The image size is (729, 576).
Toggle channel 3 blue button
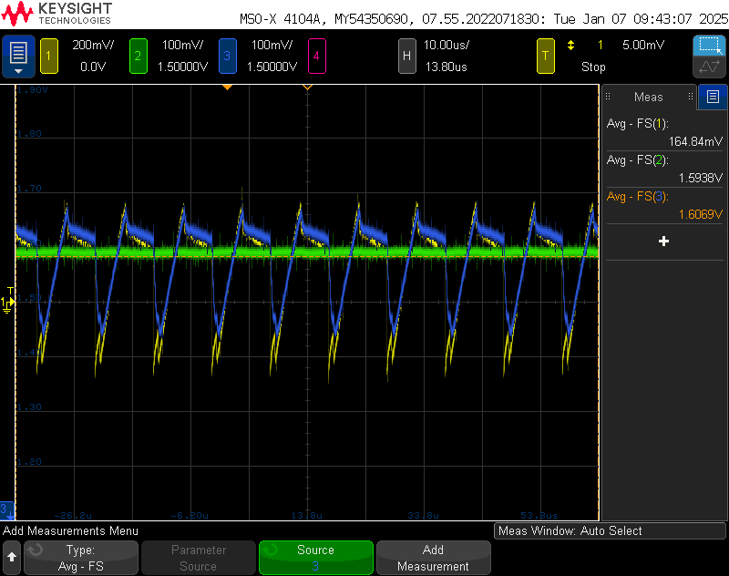click(x=227, y=57)
